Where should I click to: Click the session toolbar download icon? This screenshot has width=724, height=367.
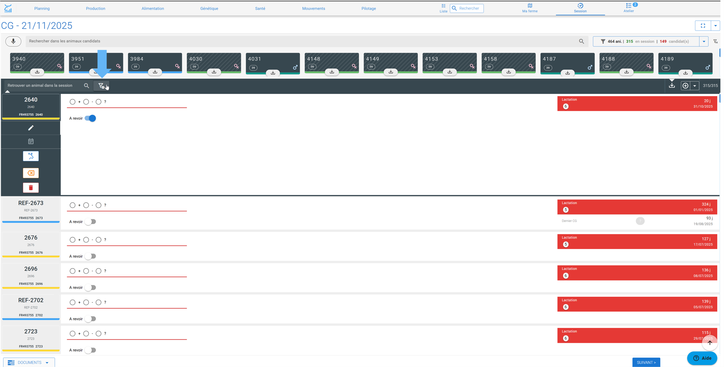pos(672,85)
